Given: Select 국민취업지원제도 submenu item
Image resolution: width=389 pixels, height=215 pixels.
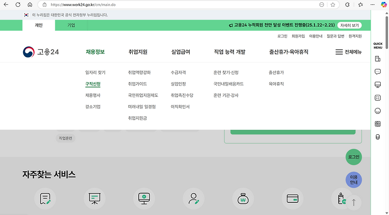Looking at the screenshot, I should (143, 95).
